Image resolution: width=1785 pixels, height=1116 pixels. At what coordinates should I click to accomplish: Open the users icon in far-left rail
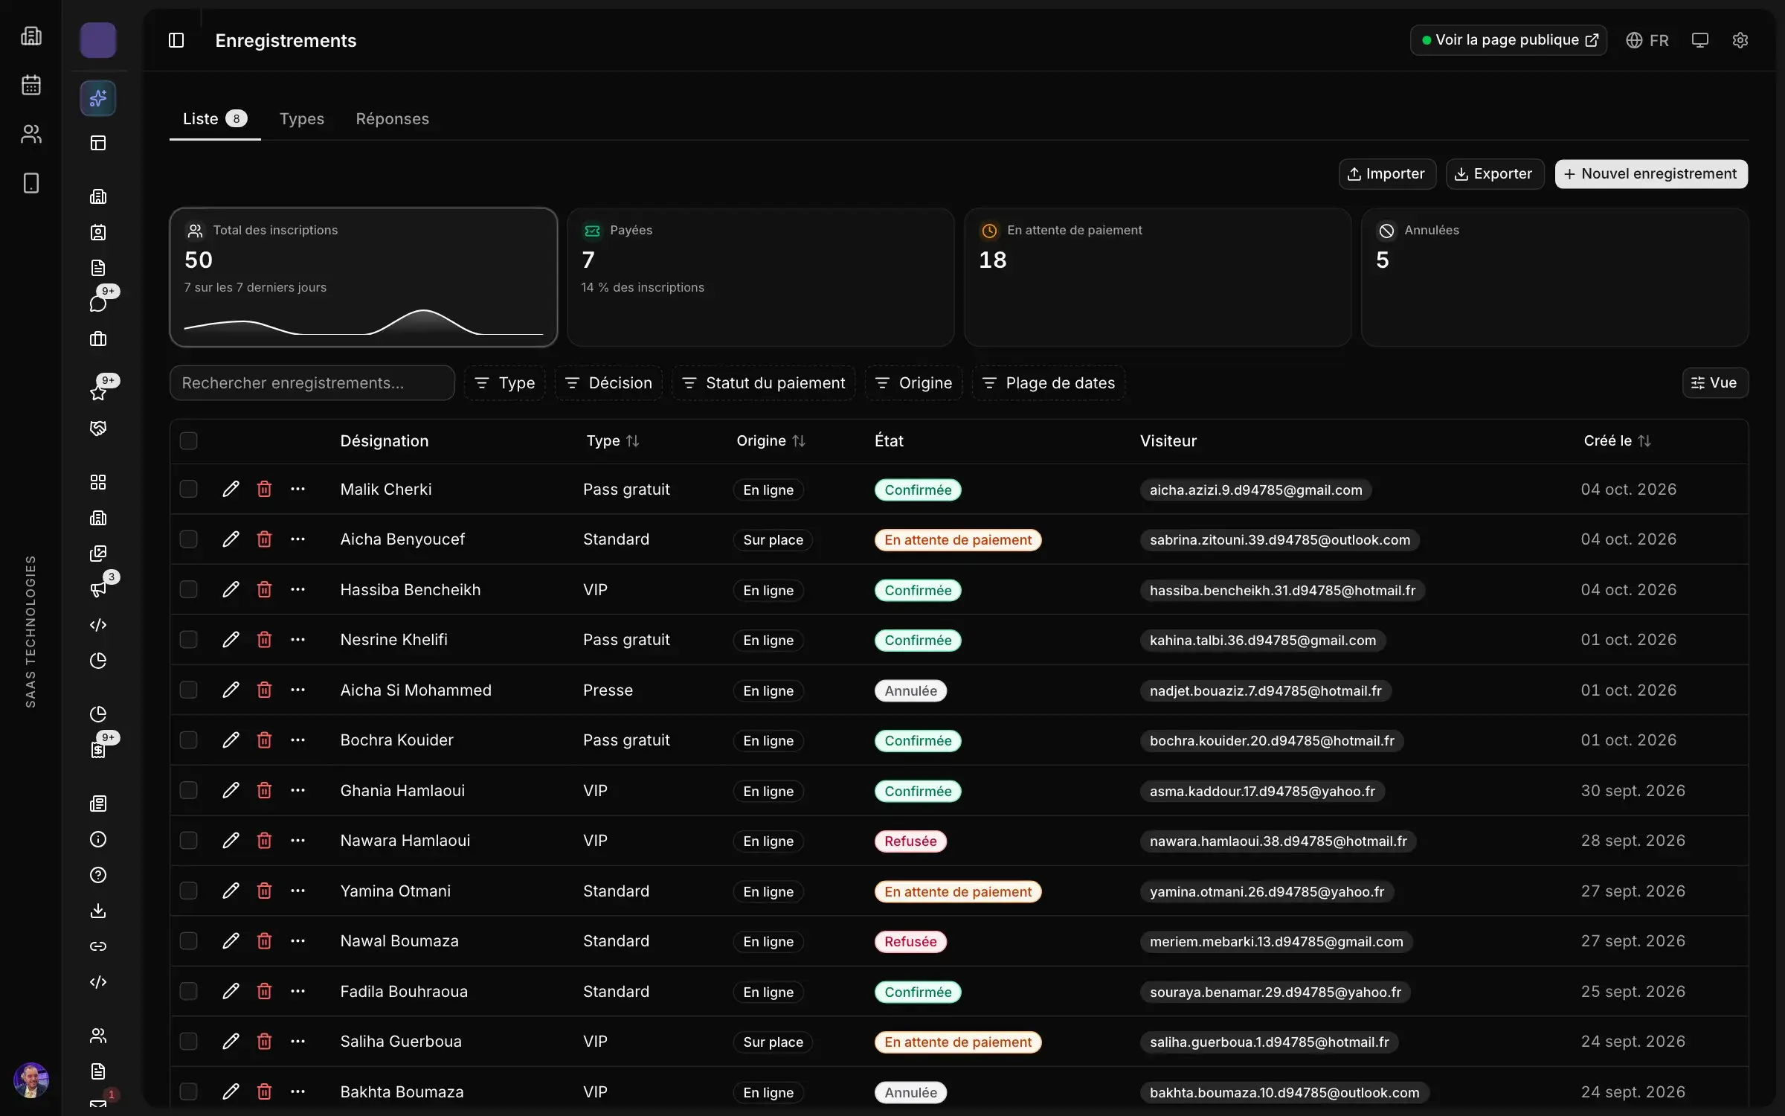pyautogui.click(x=31, y=134)
